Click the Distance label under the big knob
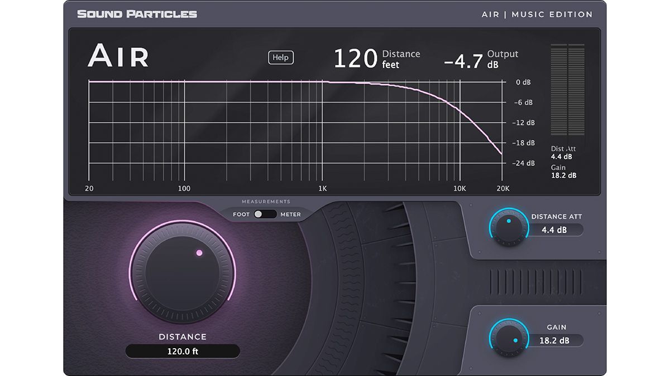 [182, 336]
